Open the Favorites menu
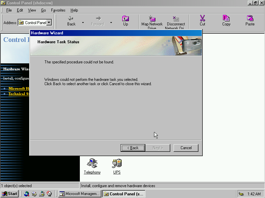Viewport: 265px width, 198px height. (x=58, y=10)
